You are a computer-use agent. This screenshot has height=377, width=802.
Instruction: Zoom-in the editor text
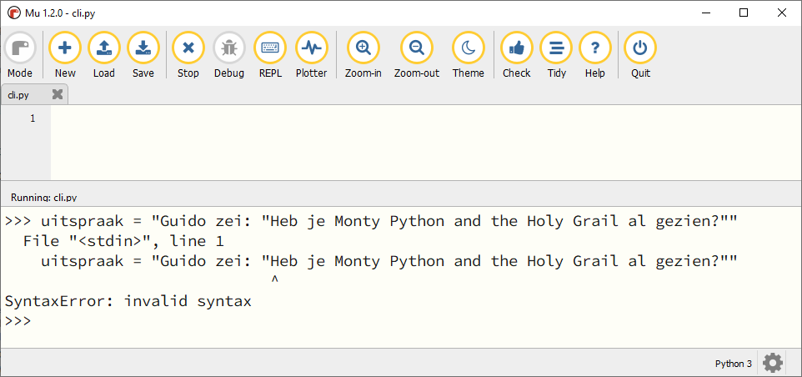click(363, 55)
